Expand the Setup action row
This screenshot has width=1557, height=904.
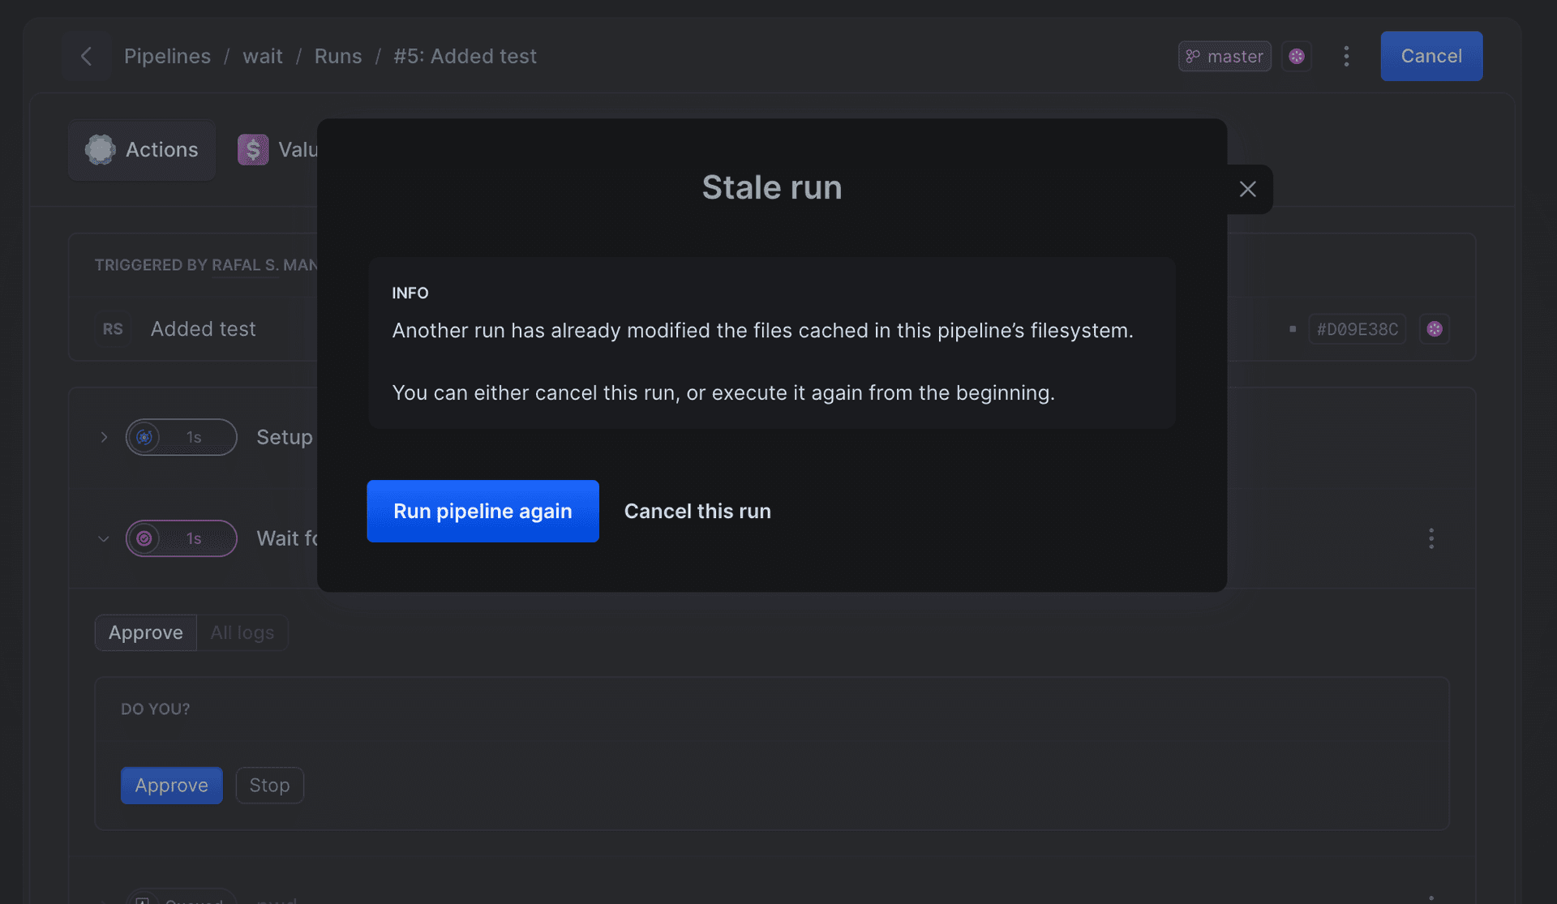(x=104, y=437)
